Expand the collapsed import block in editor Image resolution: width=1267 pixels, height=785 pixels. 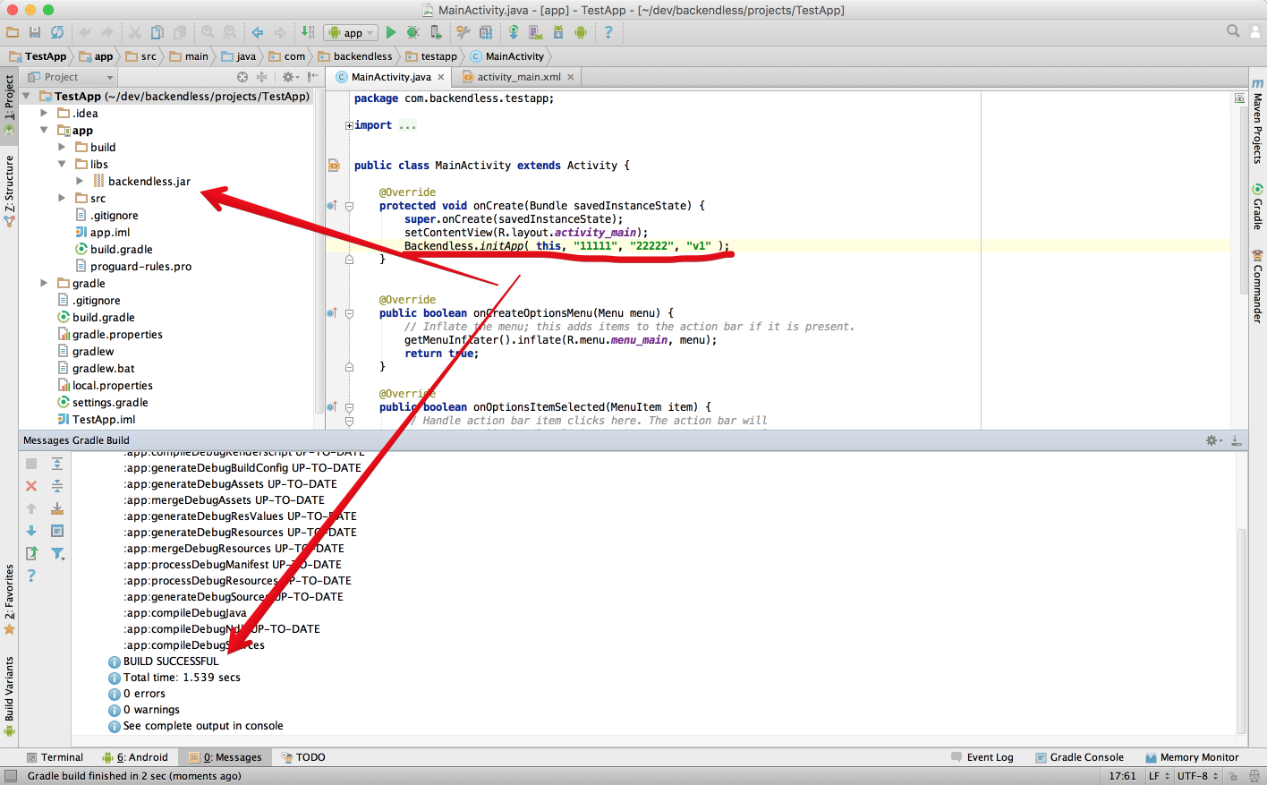[x=349, y=125]
